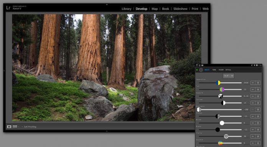Decrease Exposure with its minus button

pyautogui.click(x=253, y=96)
